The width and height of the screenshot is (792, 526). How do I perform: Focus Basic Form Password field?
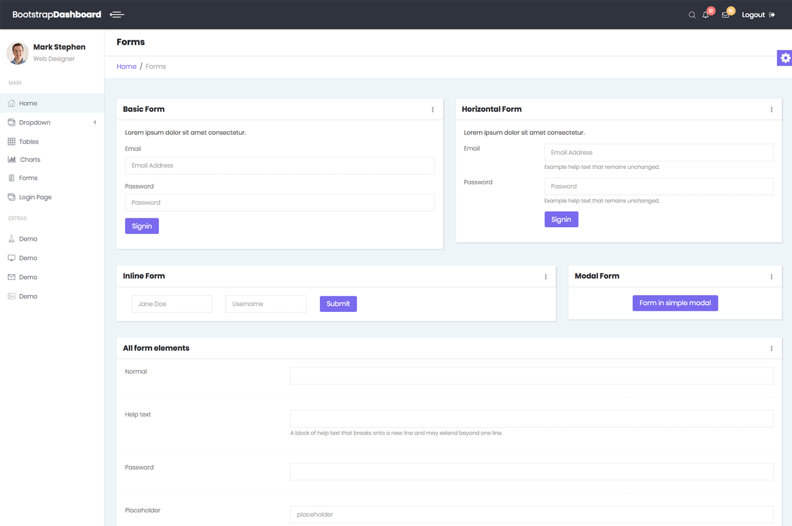click(280, 202)
